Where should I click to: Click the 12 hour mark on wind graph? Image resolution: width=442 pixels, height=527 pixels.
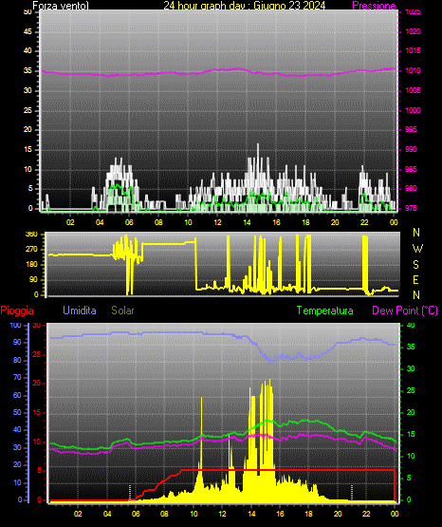pos(217,222)
